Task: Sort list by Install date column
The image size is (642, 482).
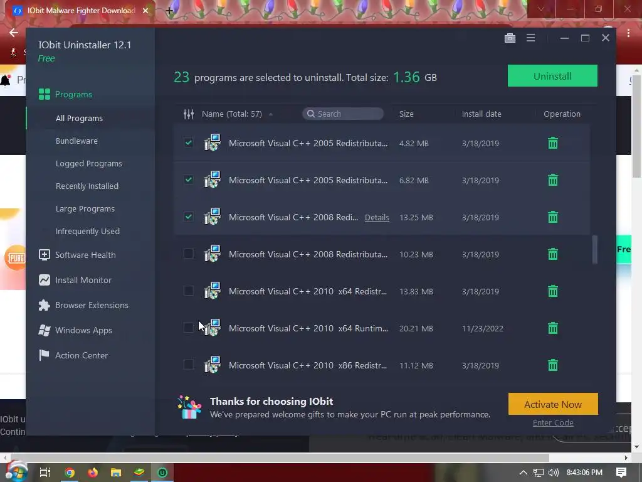Action: (x=481, y=114)
